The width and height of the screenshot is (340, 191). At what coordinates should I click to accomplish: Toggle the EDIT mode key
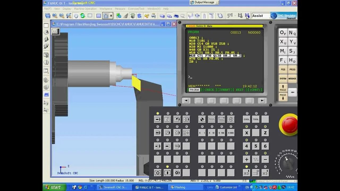pyautogui.click(x=167, y=119)
